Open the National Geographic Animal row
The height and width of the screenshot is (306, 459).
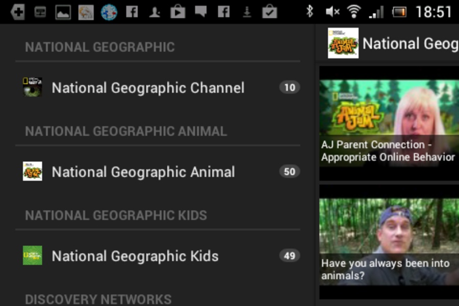click(x=158, y=171)
